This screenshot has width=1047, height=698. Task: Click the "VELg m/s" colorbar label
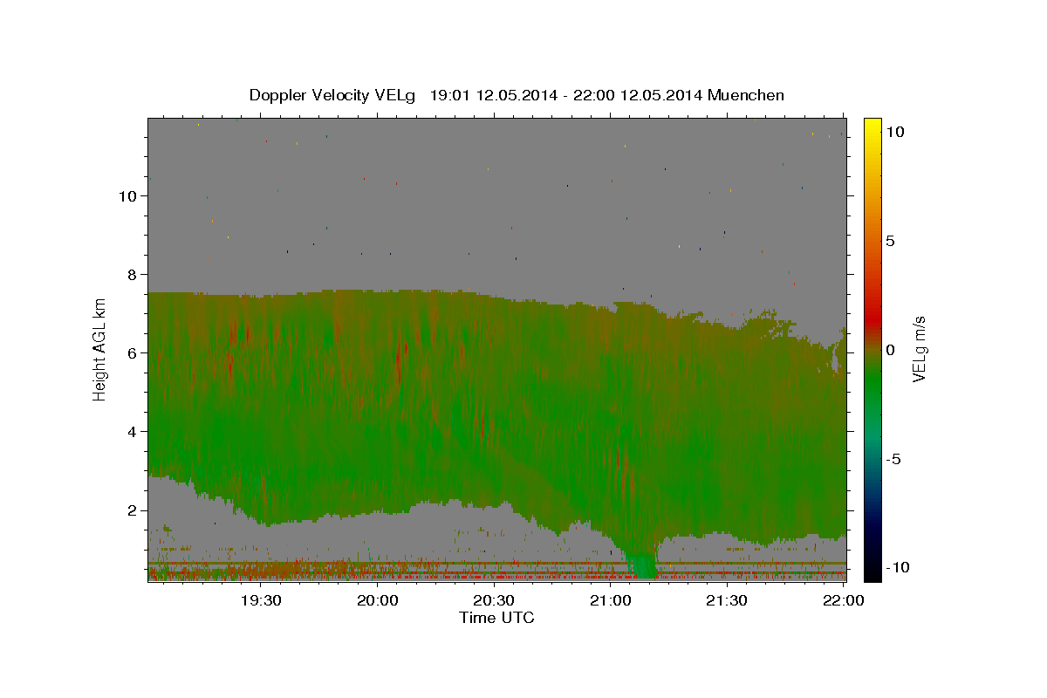coord(920,349)
